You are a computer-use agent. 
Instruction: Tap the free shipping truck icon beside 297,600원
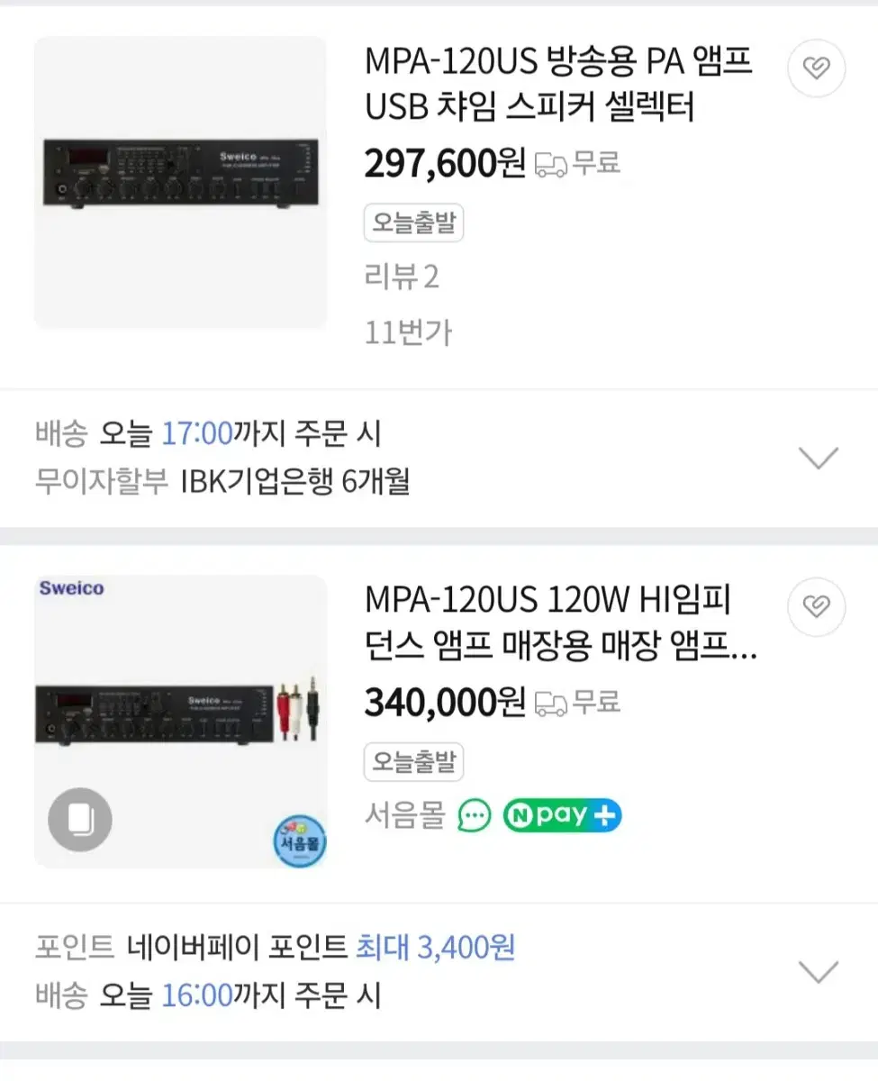pyautogui.click(x=551, y=164)
